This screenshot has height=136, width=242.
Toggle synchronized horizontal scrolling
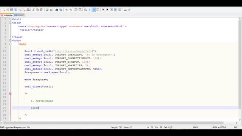pyautogui.click(x=80, y=10)
